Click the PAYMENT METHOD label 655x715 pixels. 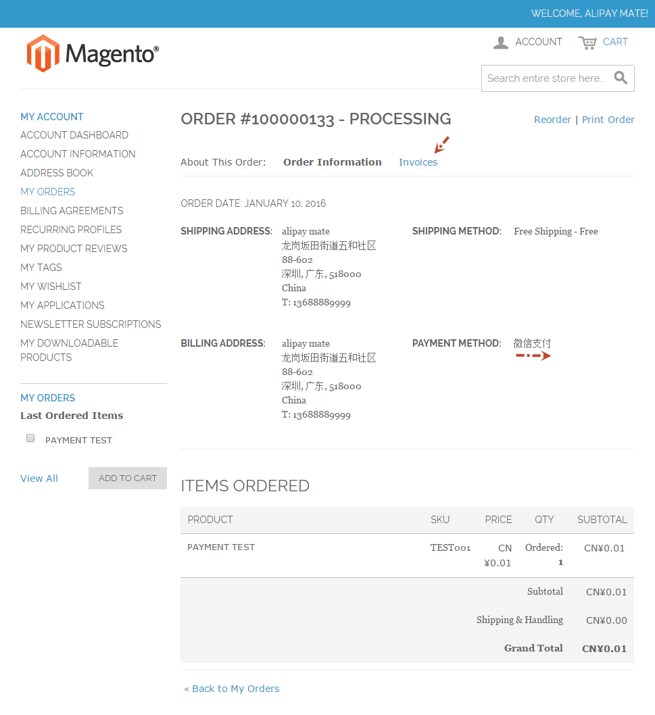[456, 343]
